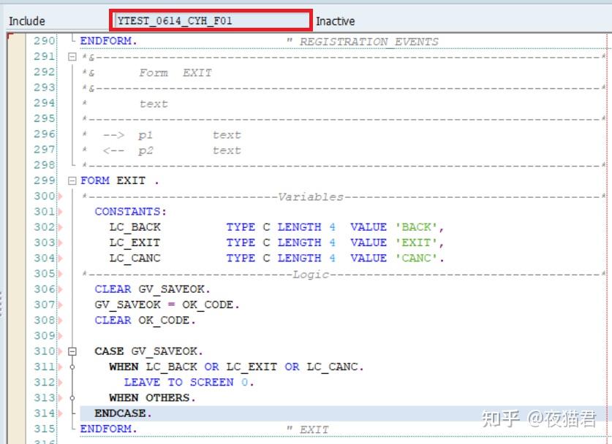Click the REGISTRATION_EVENTS comment
612x444 pixels.
(369, 42)
